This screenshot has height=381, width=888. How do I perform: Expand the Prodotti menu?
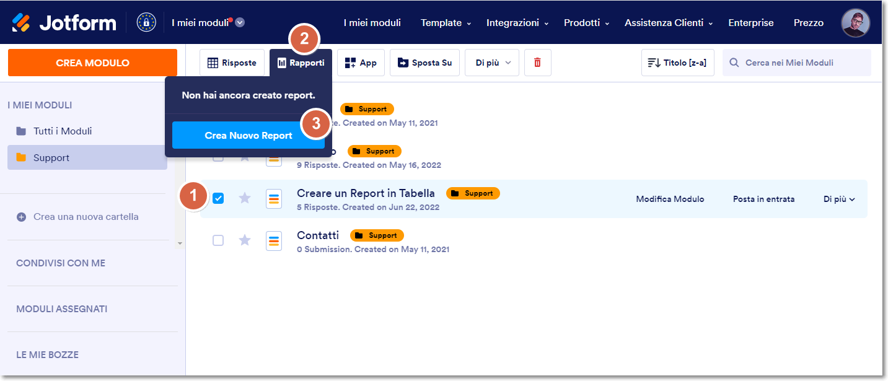point(586,23)
